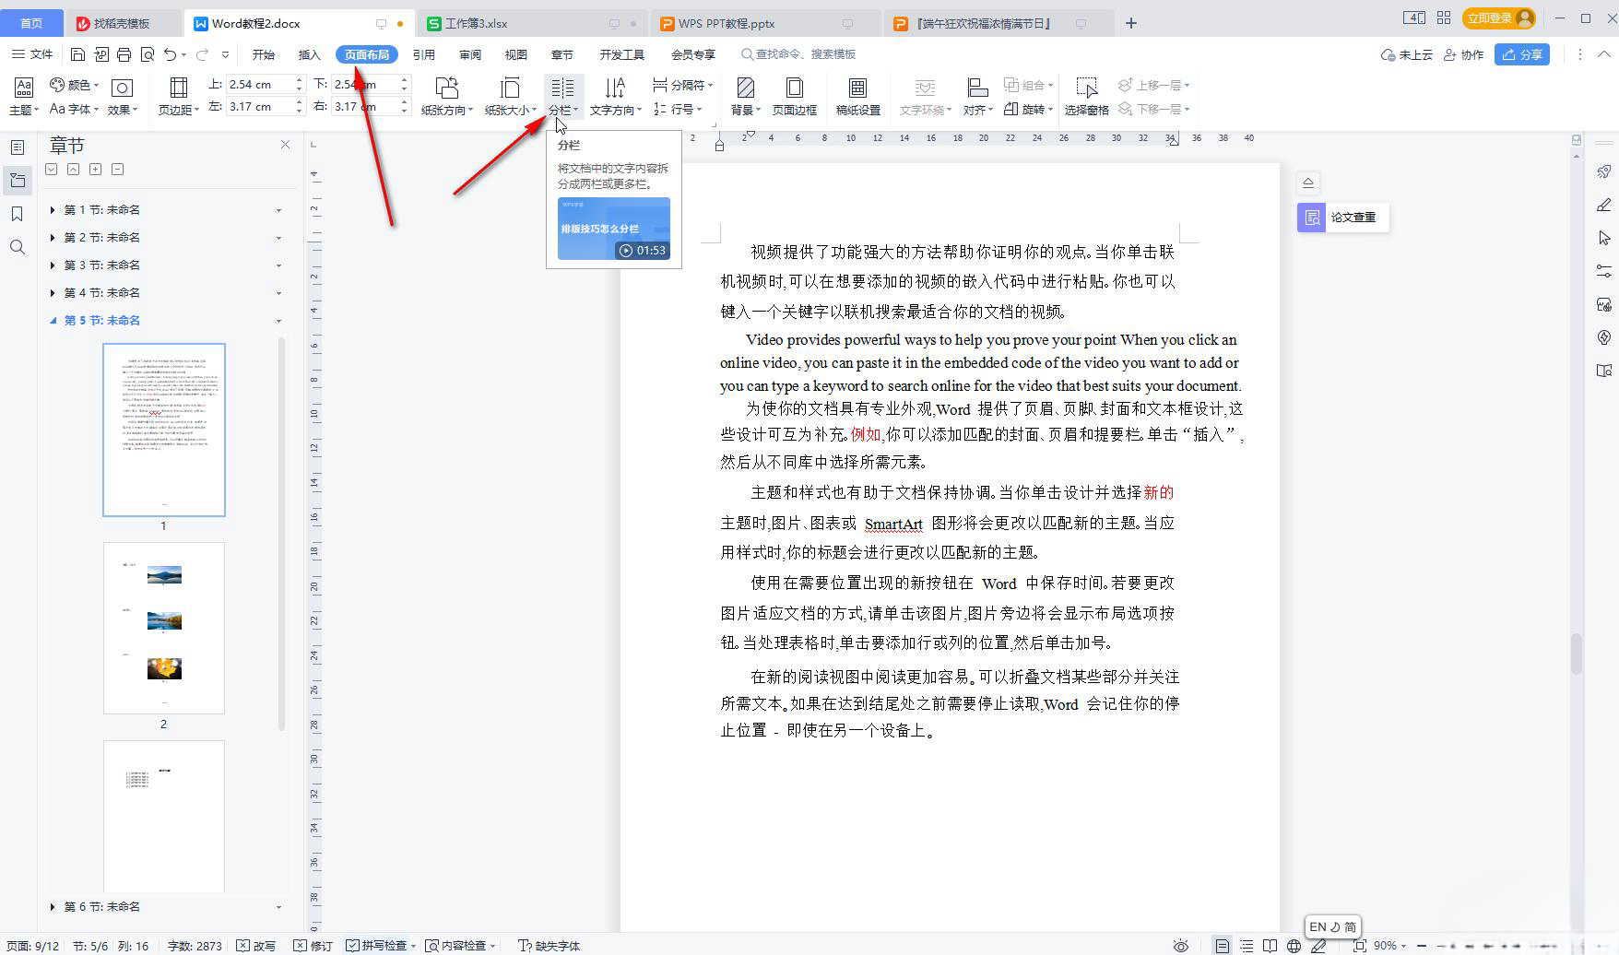This screenshot has width=1619, height=955.
Task: Select page 1 thumbnail in section panel
Action: pos(164,430)
